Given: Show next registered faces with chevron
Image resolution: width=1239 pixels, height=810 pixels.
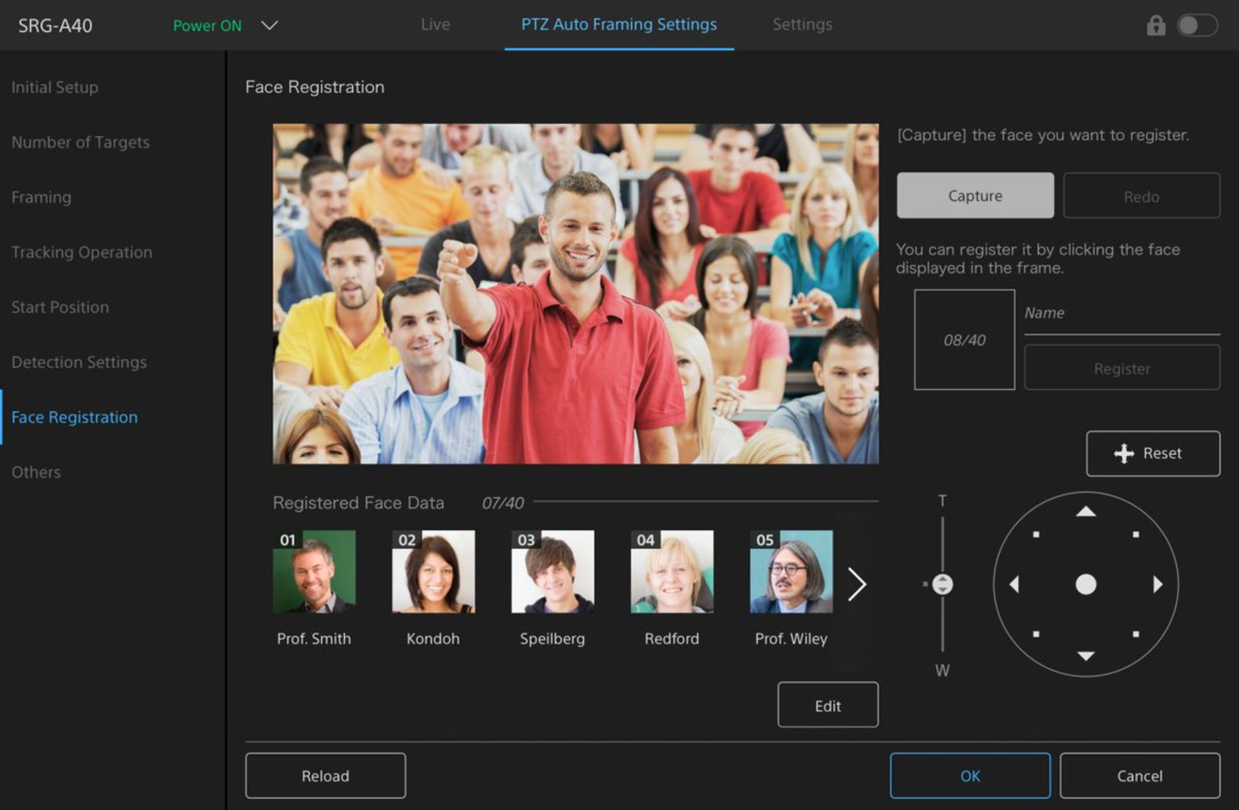Looking at the screenshot, I should tap(857, 584).
